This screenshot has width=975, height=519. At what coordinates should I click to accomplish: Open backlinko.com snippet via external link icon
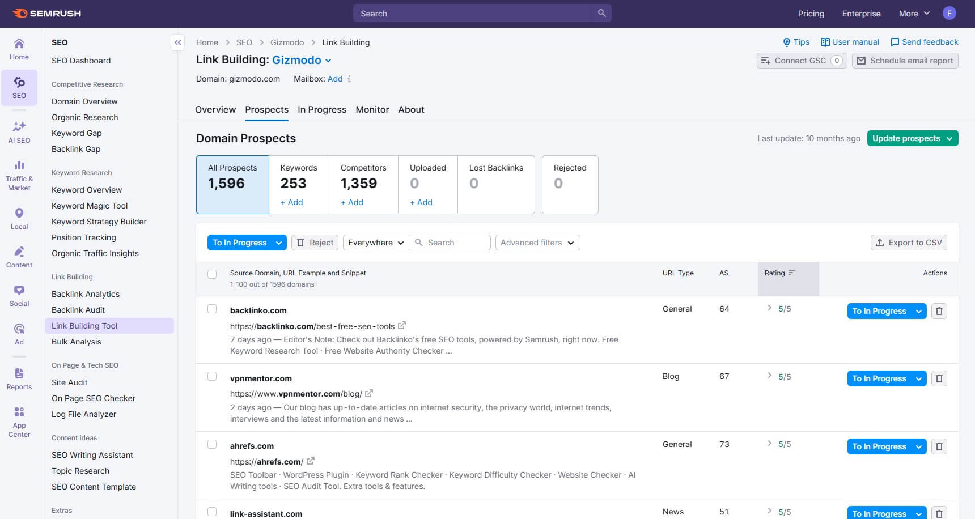pos(402,325)
